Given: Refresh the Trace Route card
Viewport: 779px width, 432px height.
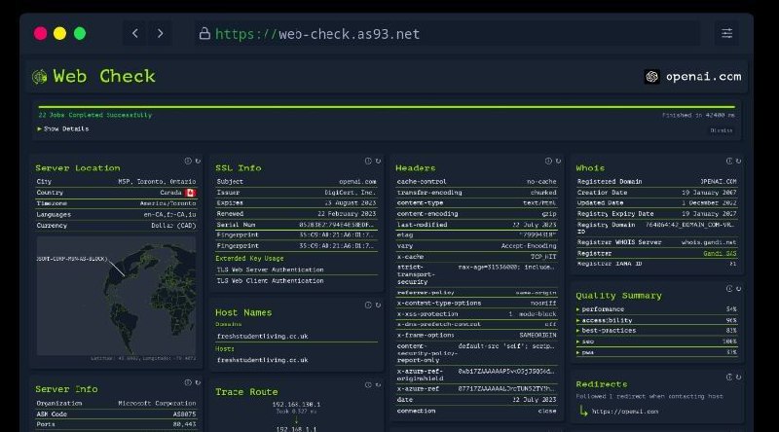Looking at the screenshot, I should coord(377,385).
